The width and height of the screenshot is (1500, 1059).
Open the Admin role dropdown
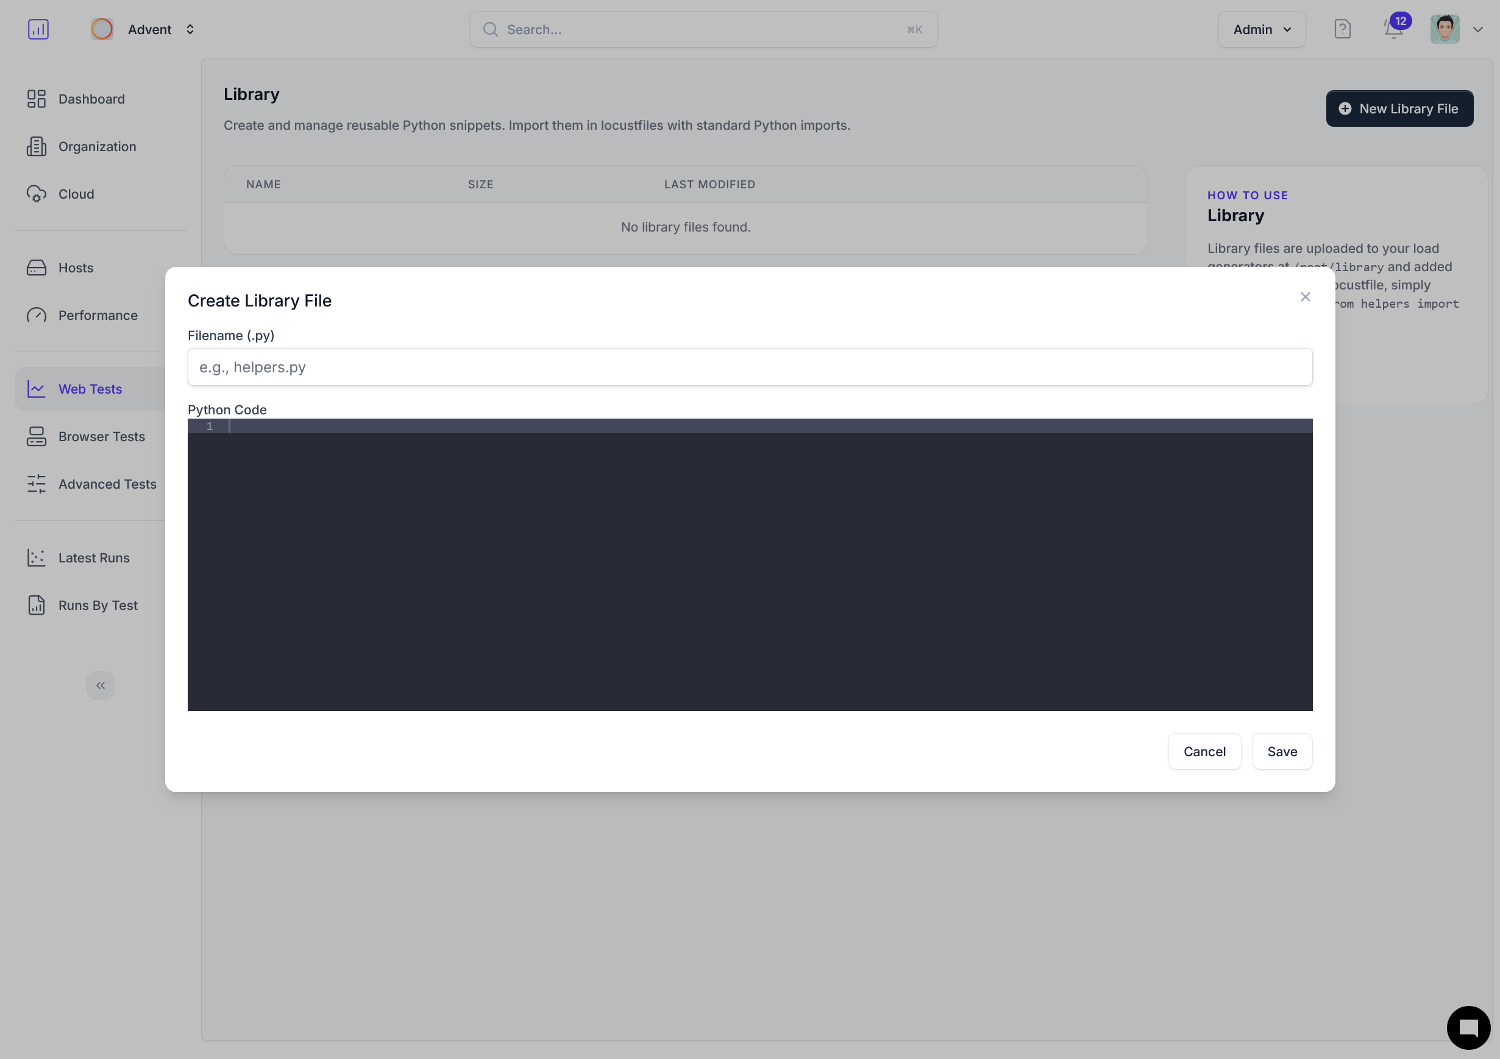(x=1261, y=29)
